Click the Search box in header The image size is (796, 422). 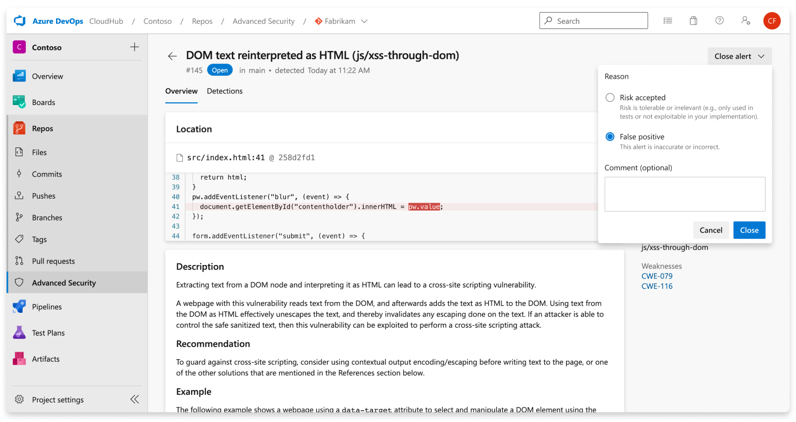click(x=593, y=21)
